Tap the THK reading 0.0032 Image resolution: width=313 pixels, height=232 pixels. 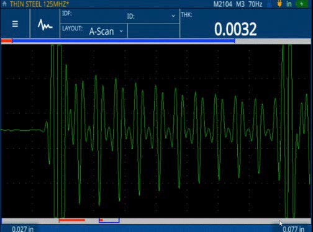pyautogui.click(x=235, y=29)
